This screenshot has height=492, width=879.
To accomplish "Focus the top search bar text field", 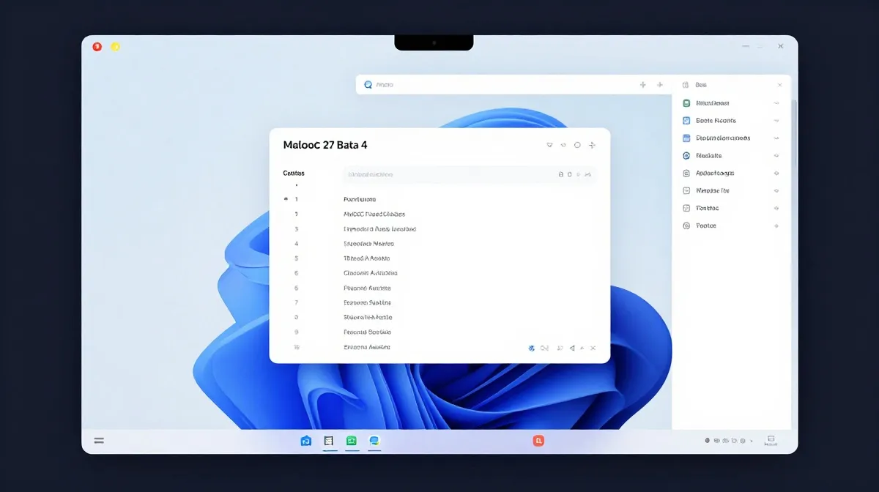I will pos(513,85).
